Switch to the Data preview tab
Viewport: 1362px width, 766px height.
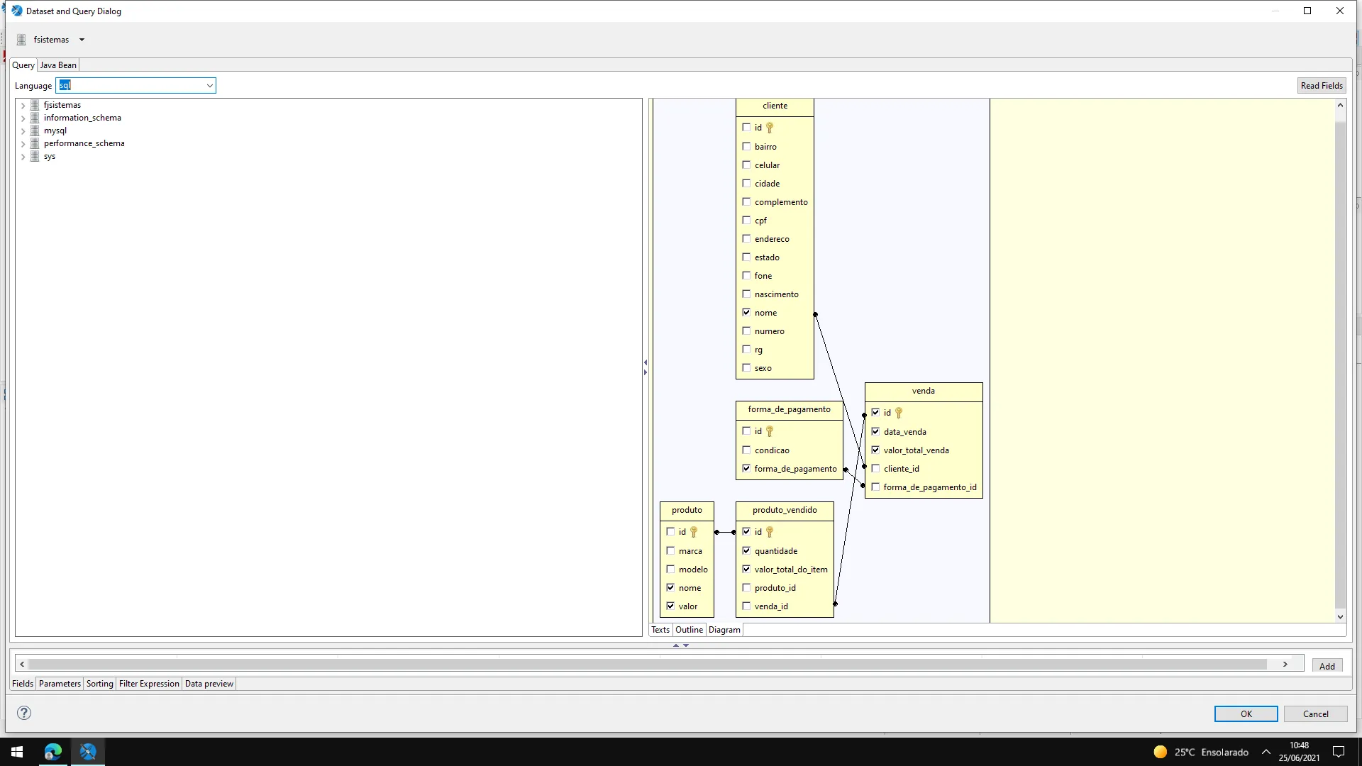click(x=209, y=684)
